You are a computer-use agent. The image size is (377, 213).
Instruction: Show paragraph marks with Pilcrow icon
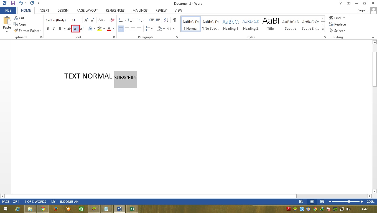coord(174,20)
